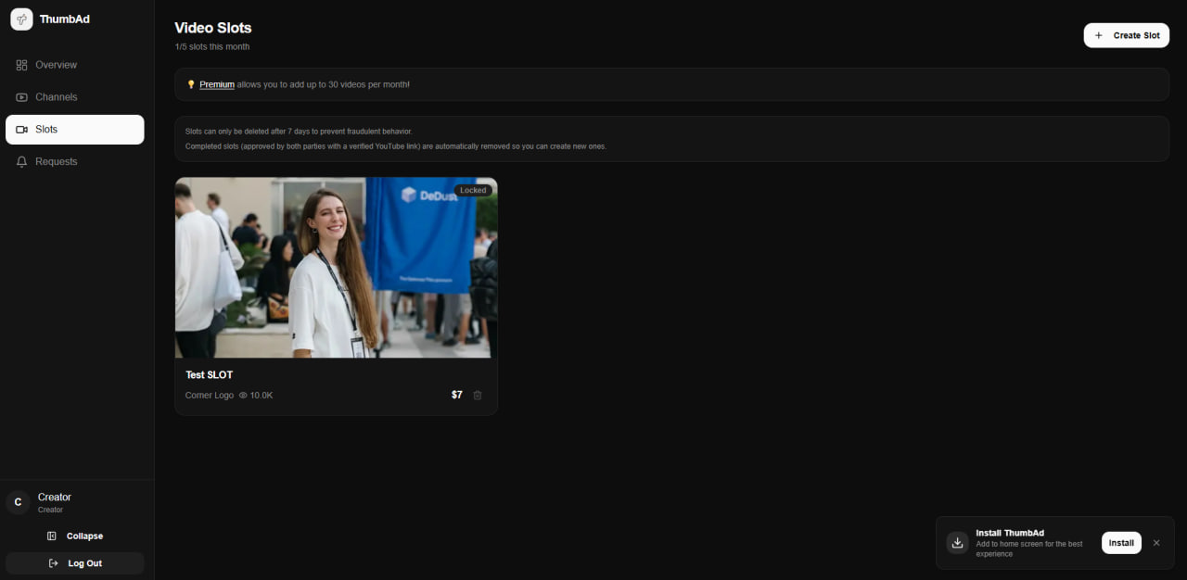Click the Requests bell icon
Screen dimensions: 1187x580
[20, 161]
